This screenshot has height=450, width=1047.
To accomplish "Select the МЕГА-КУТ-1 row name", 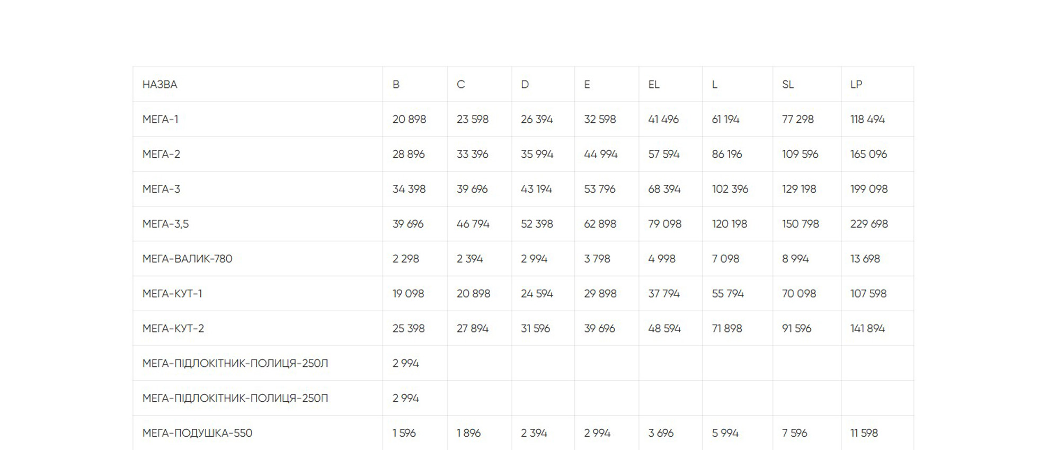I will [172, 294].
